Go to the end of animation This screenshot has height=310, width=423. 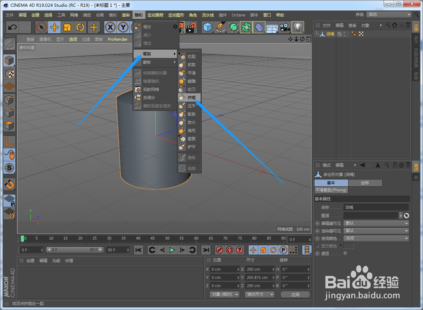(206, 250)
